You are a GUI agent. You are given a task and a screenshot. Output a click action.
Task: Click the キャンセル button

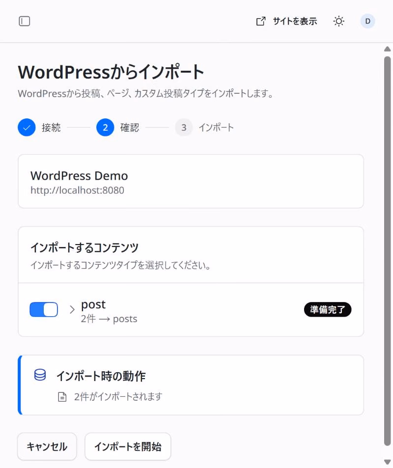47,446
